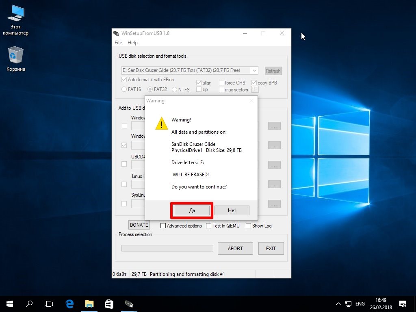
Task: Click WinSetupFromUSB taskbar icon
Action: tap(129, 304)
